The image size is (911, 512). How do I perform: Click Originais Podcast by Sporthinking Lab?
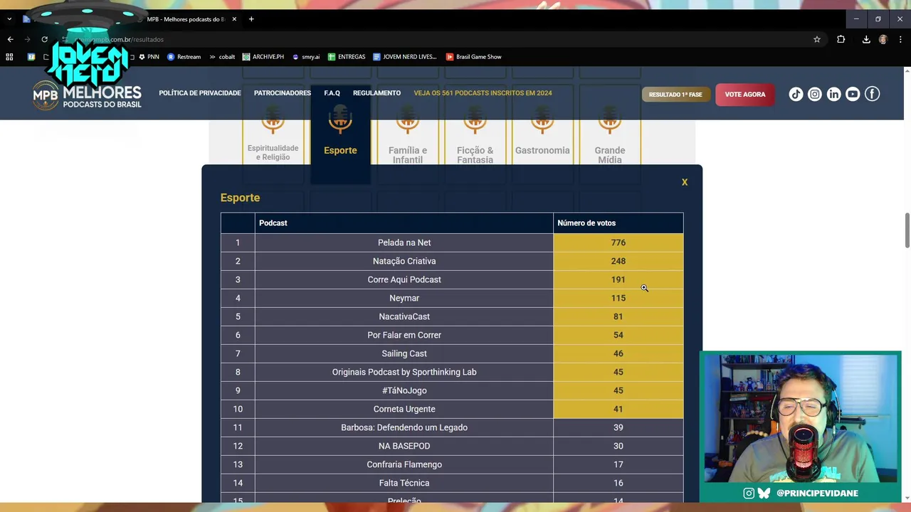tap(404, 372)
